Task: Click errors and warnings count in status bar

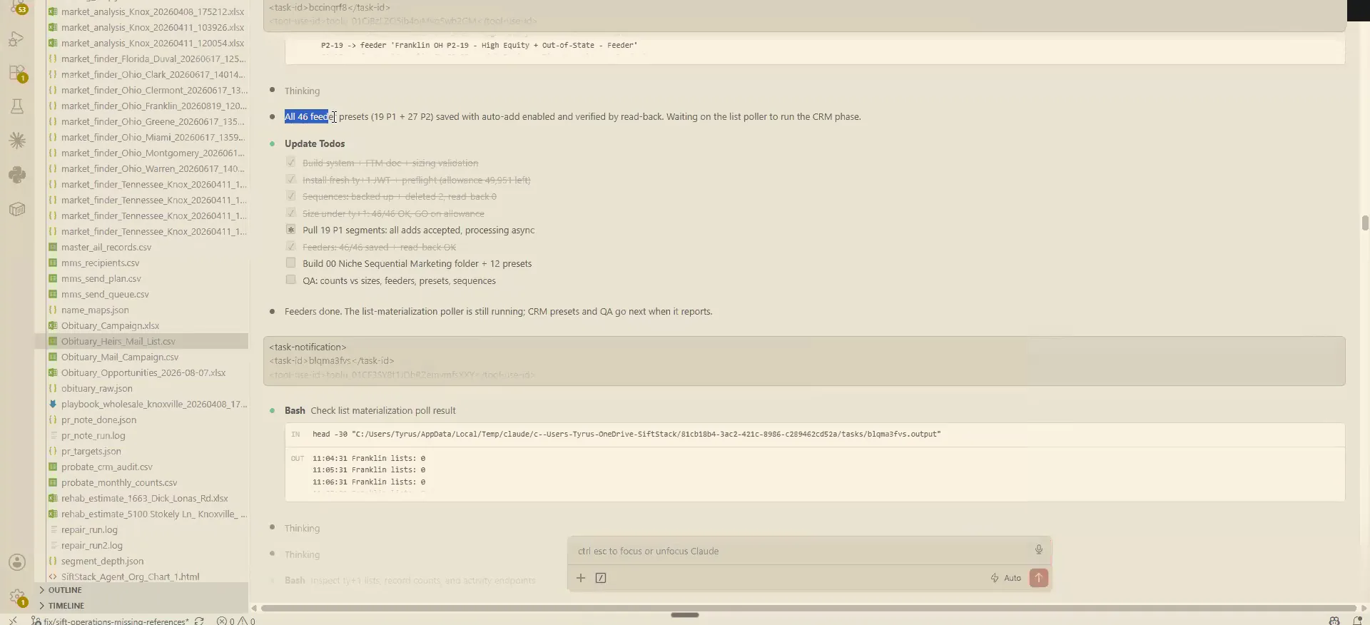Action: [x=236, y=621]
